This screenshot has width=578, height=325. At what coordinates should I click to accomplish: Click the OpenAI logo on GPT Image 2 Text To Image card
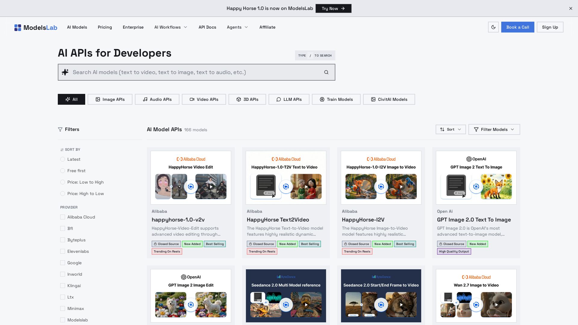point(476,159)
